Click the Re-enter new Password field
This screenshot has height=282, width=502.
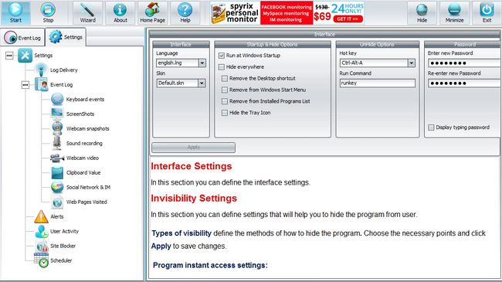(x=464, y=83)
